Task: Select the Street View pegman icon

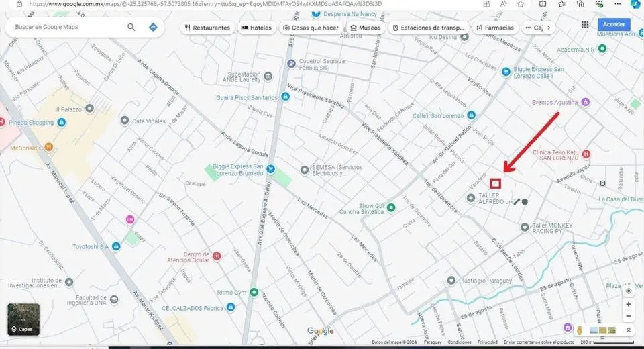Action: 580,330
